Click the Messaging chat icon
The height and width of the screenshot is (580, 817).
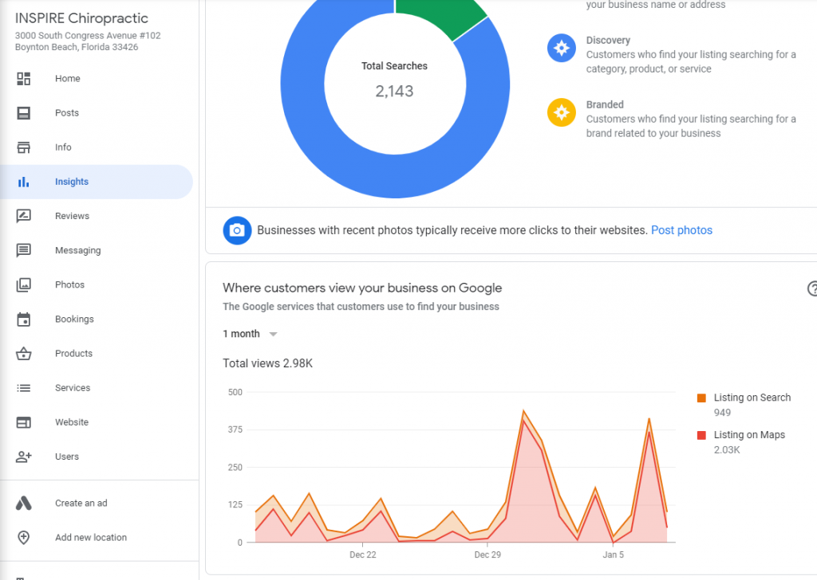pyautogui.click(x=23, y=250)
